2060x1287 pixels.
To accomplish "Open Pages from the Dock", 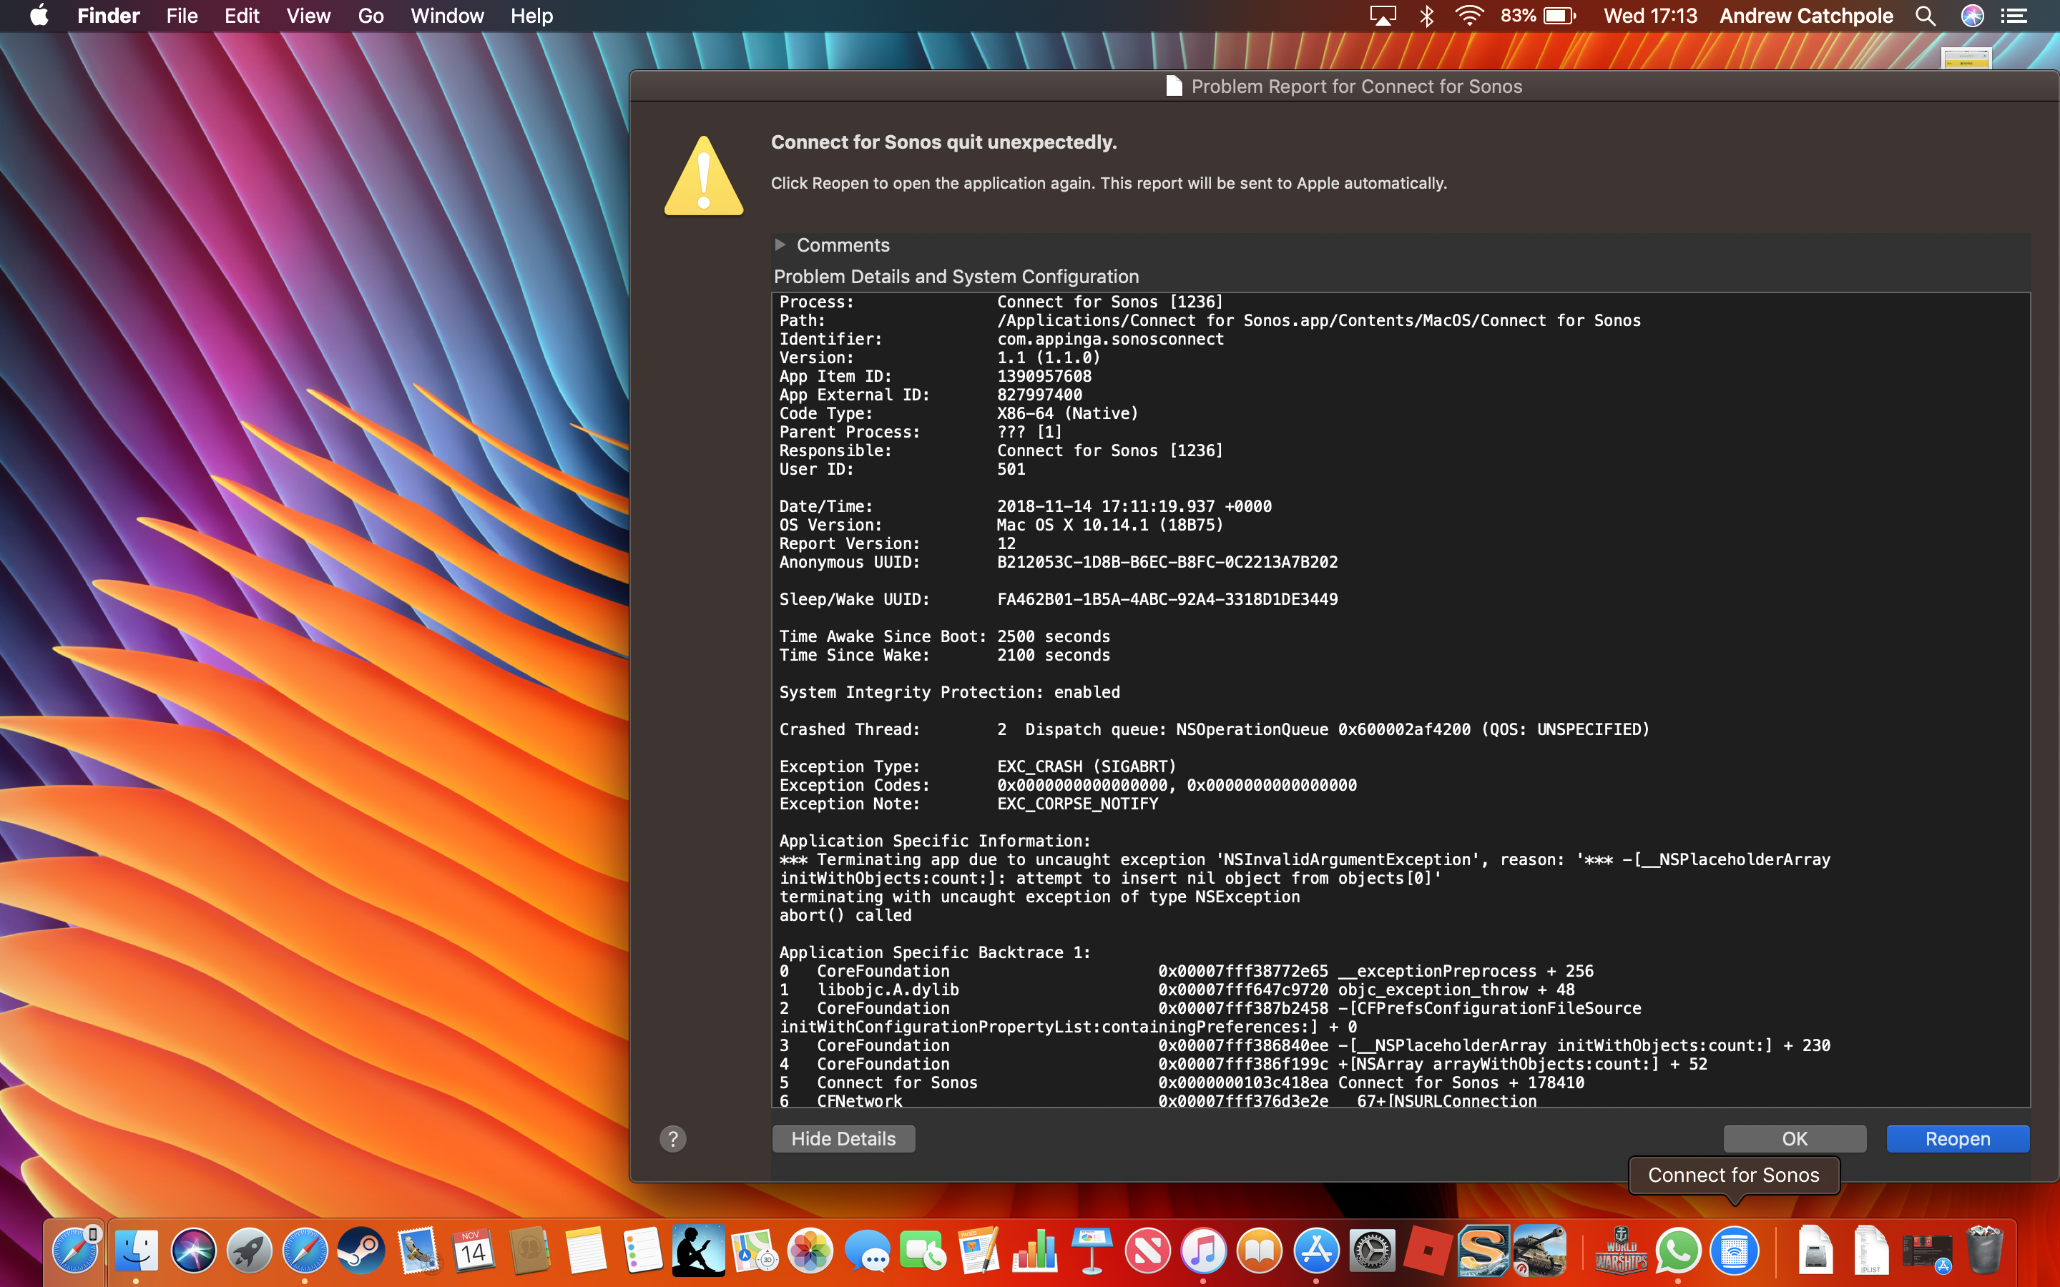I will pyautogui.click(x=979, y=1251).
